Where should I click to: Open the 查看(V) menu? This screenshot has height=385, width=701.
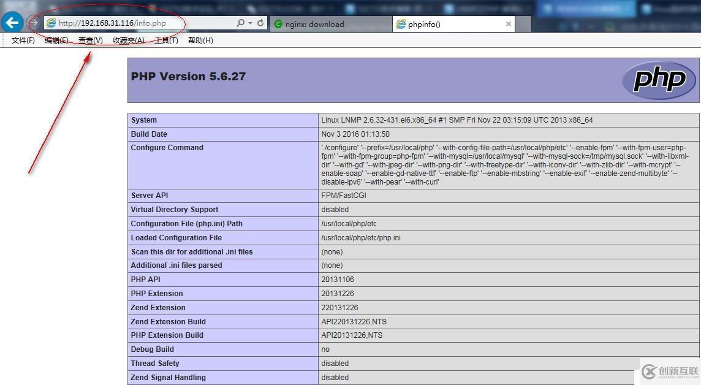click(x=89, y=40)
